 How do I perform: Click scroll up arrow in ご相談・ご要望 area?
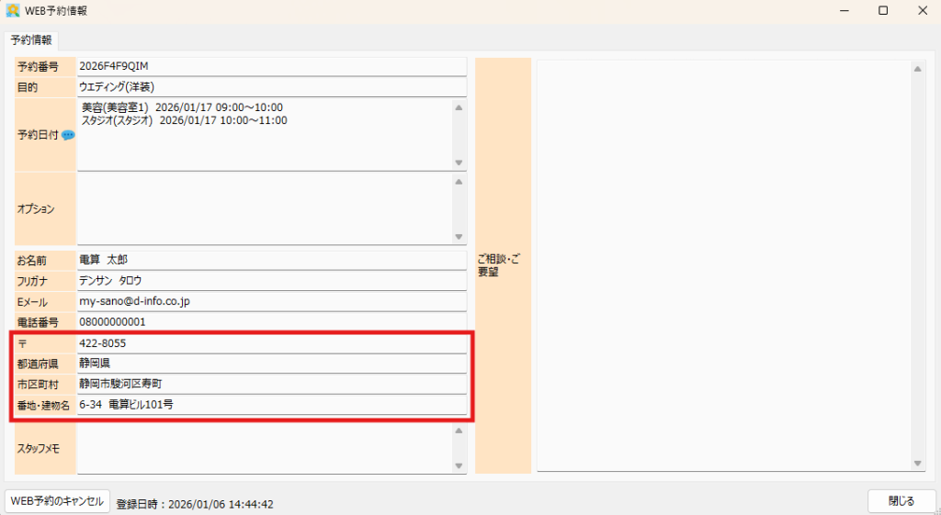(917, 69)
